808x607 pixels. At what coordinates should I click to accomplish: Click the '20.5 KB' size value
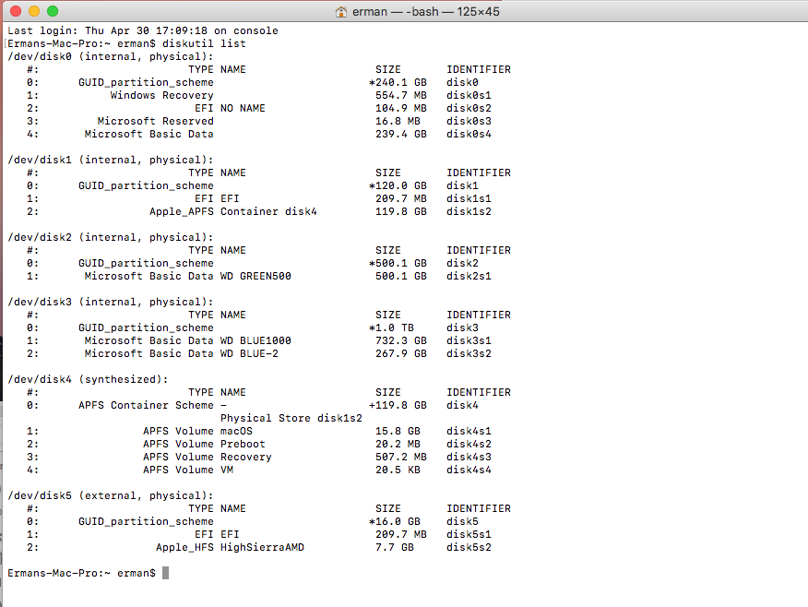[398, 470]
